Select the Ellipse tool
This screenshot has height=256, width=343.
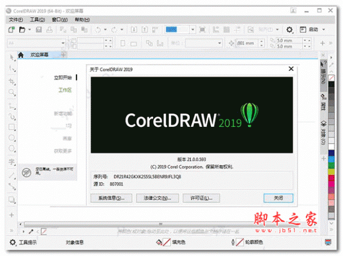click(x=12, y=138)
